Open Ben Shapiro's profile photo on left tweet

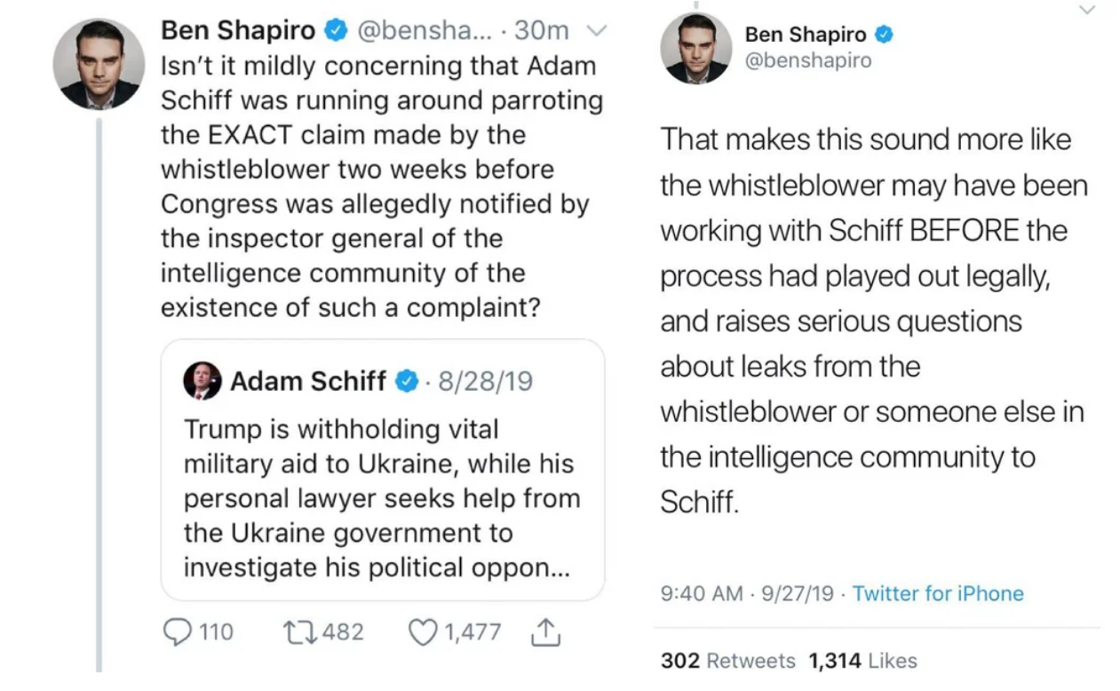click(x=99, y=63)
